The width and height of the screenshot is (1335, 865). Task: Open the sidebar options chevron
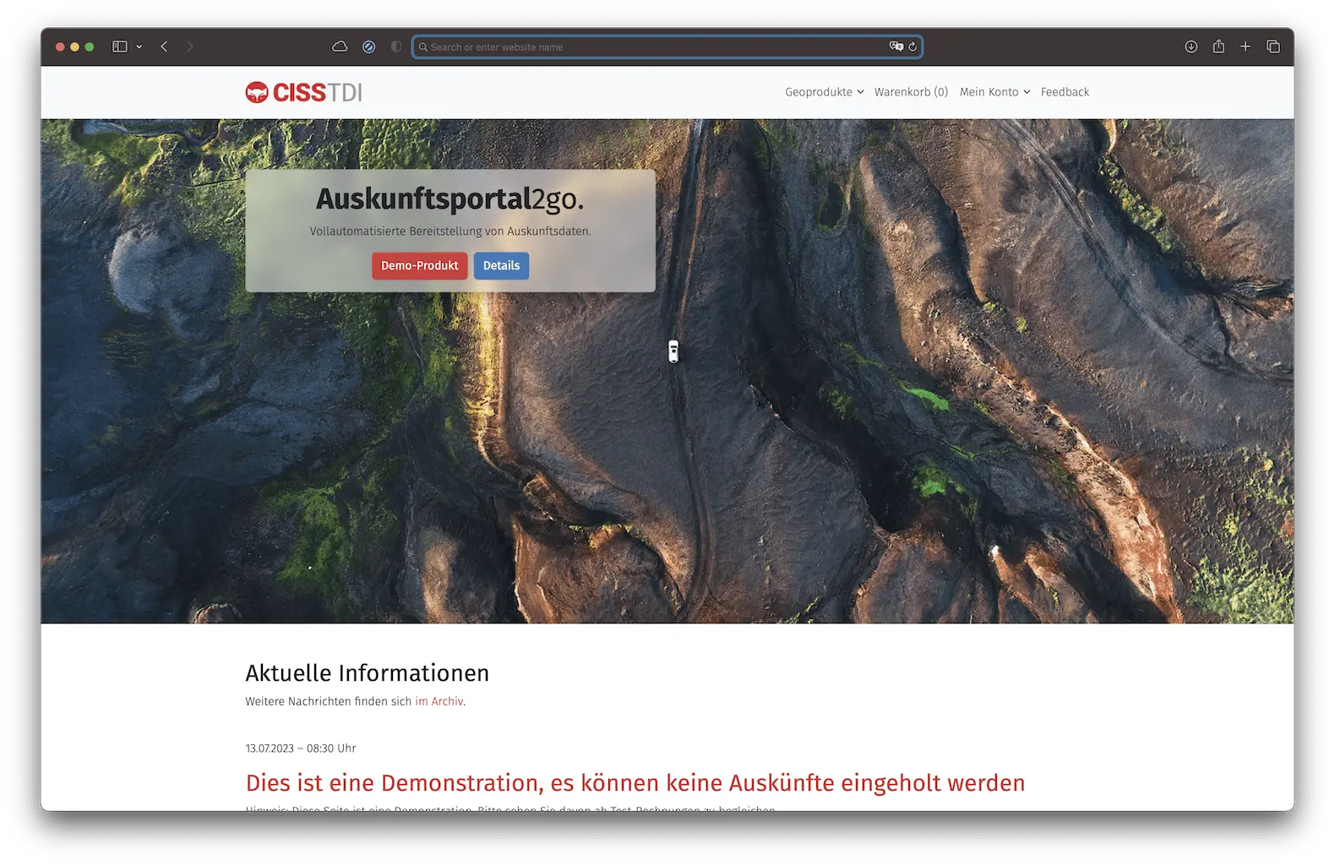[x=139, y=46]
